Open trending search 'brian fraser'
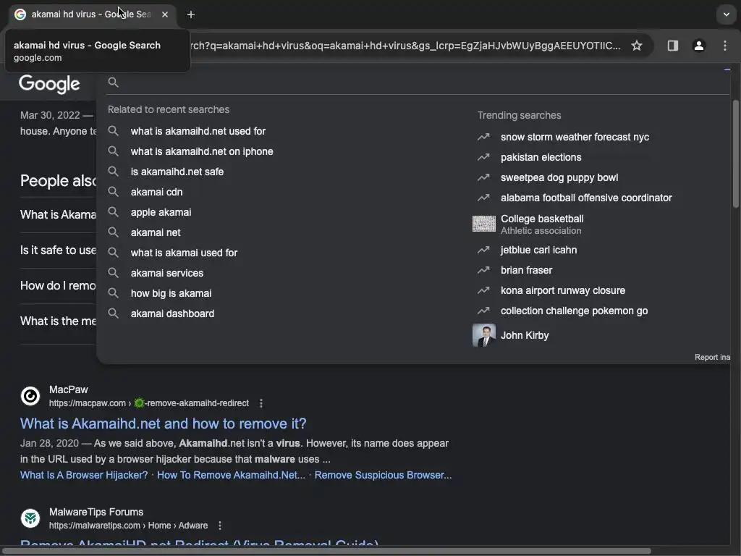The width and height of the screenshot is (741, 556). 526,271
